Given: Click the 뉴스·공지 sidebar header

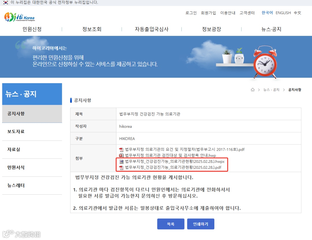Looking at the screenshot, I should (32, 94).
